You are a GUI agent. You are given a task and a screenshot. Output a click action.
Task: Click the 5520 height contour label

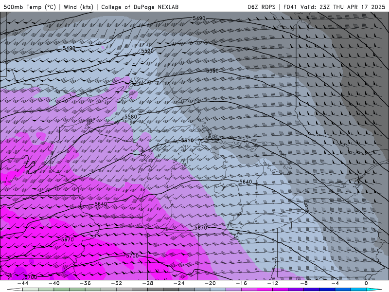147,51
